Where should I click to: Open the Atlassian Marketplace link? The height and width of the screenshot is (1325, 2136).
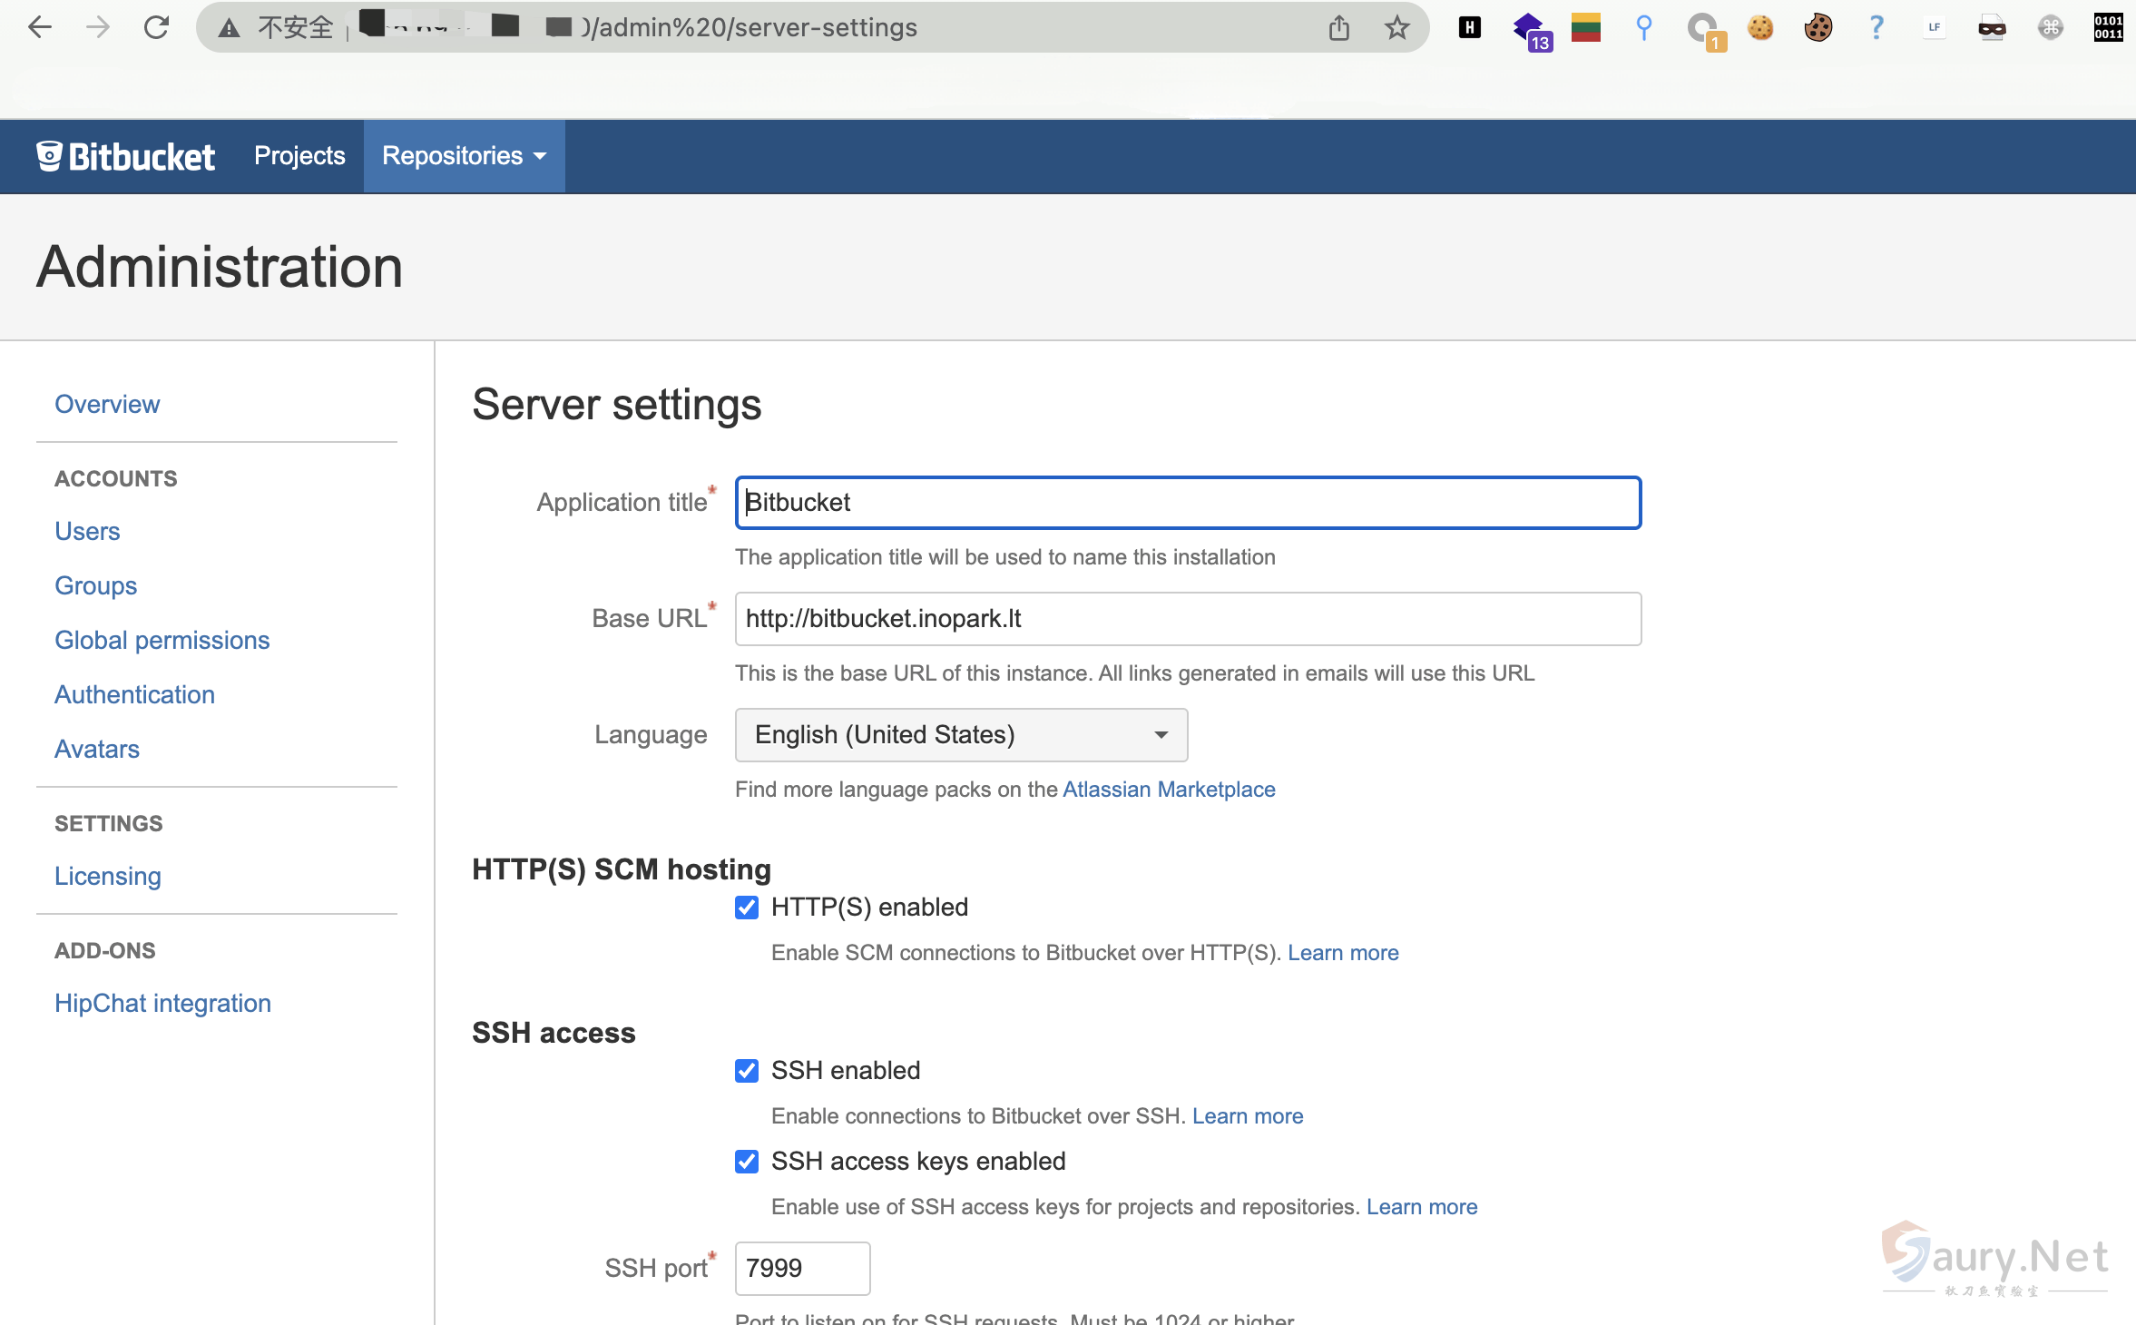click(x=1169, y=790)
